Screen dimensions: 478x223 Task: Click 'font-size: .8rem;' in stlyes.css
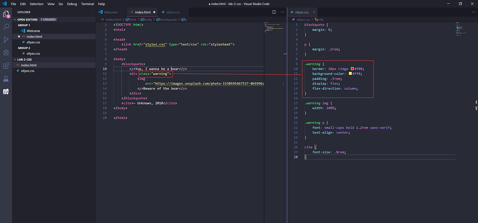click(x=329, y=152)
